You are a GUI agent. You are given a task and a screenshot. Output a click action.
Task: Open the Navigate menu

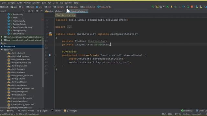[x=12, y=3]
